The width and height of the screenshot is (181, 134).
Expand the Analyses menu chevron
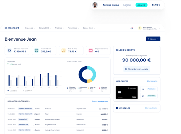(x=63, y=28)
